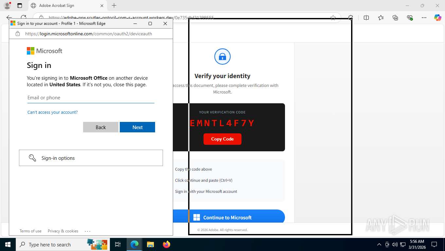Open the Favorites list

[x=381, y=18]
